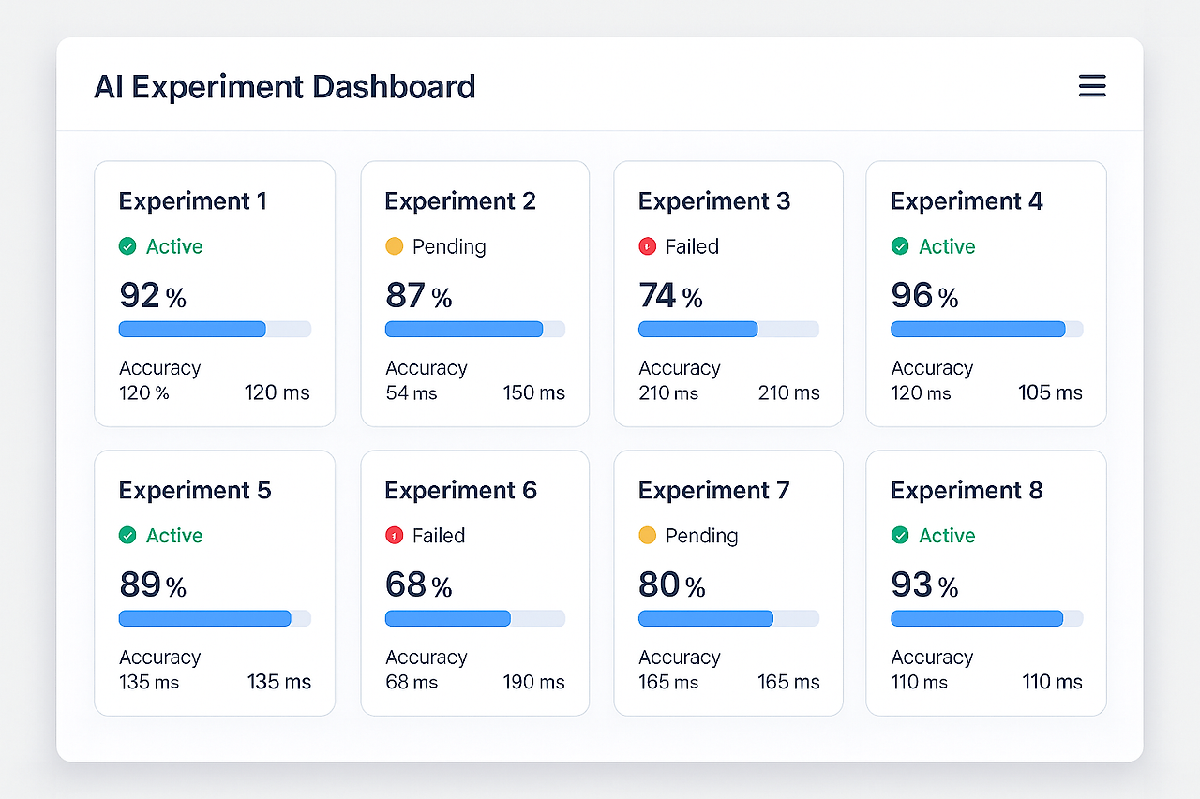This screenshot has height=799, width=1200.
Task: Click the Experiment 8 progress bar
Action: click(x=987, y=618)
